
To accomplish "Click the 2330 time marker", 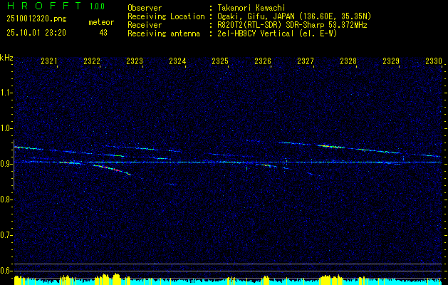I will click(x=434, y=61).
